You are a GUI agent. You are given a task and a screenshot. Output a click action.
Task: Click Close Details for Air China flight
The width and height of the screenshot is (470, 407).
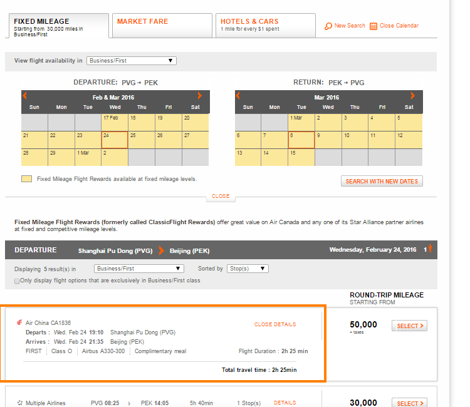275,324
